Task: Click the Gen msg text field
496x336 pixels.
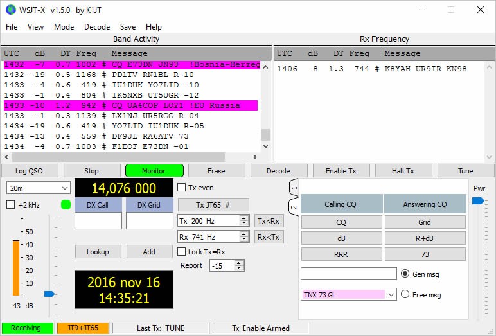Action: [349, 274]
